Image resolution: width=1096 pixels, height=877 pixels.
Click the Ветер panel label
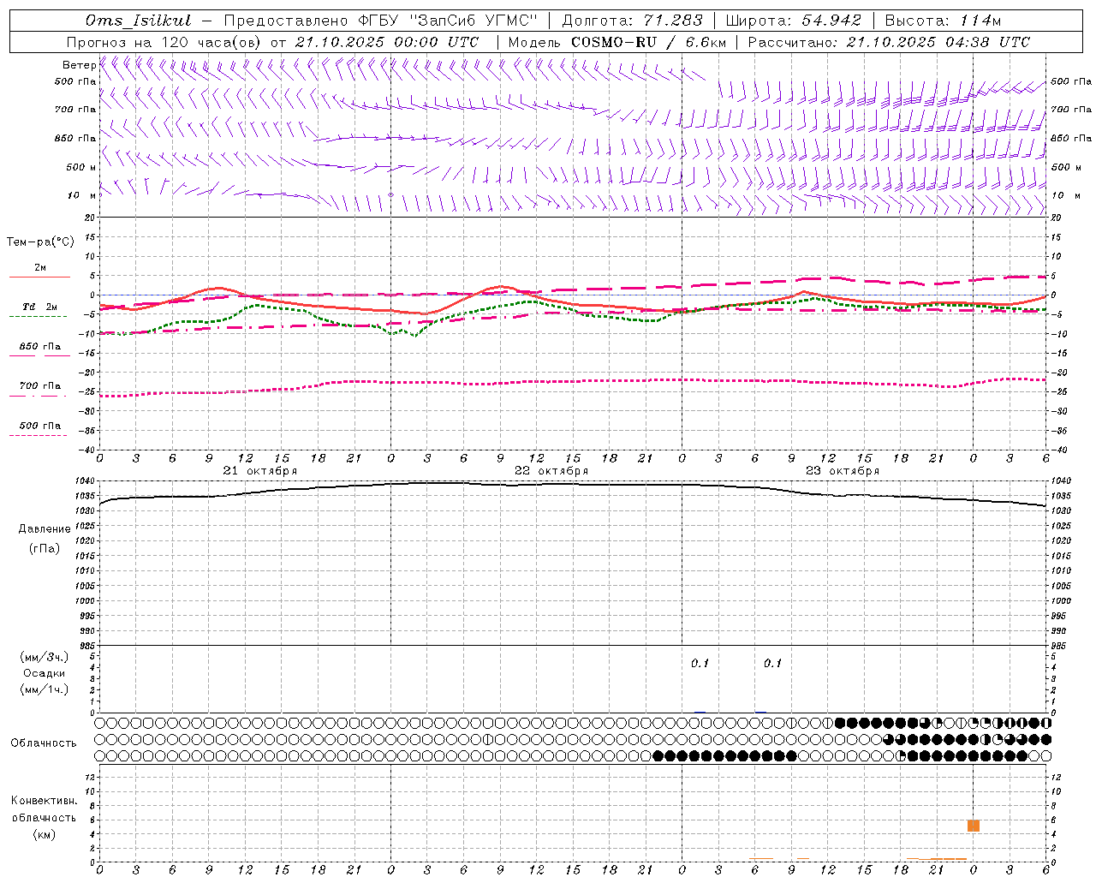[x=79, y=65]
